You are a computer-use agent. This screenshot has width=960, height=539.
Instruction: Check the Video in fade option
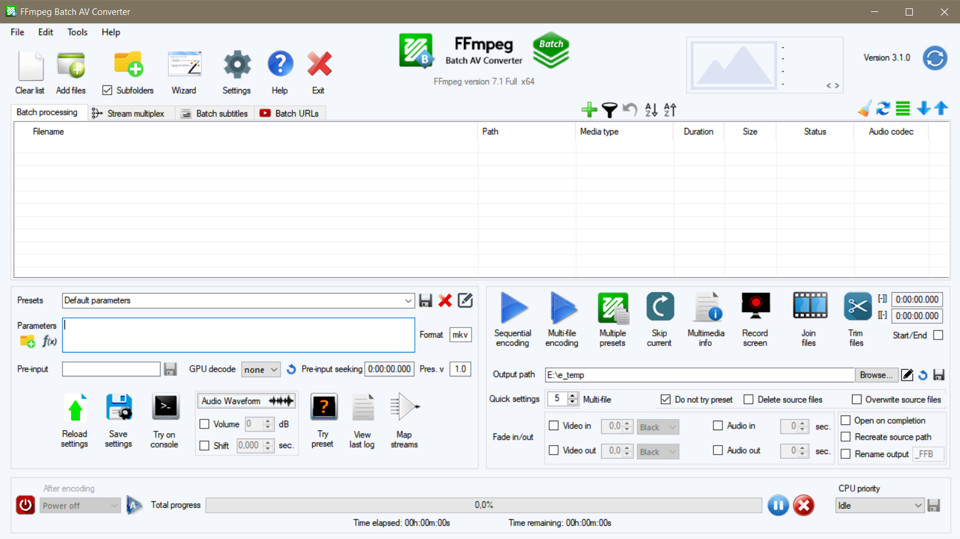coord(553,425)
